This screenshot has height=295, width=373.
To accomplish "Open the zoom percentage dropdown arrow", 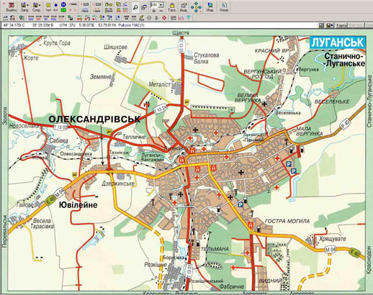I will point(161,5).
